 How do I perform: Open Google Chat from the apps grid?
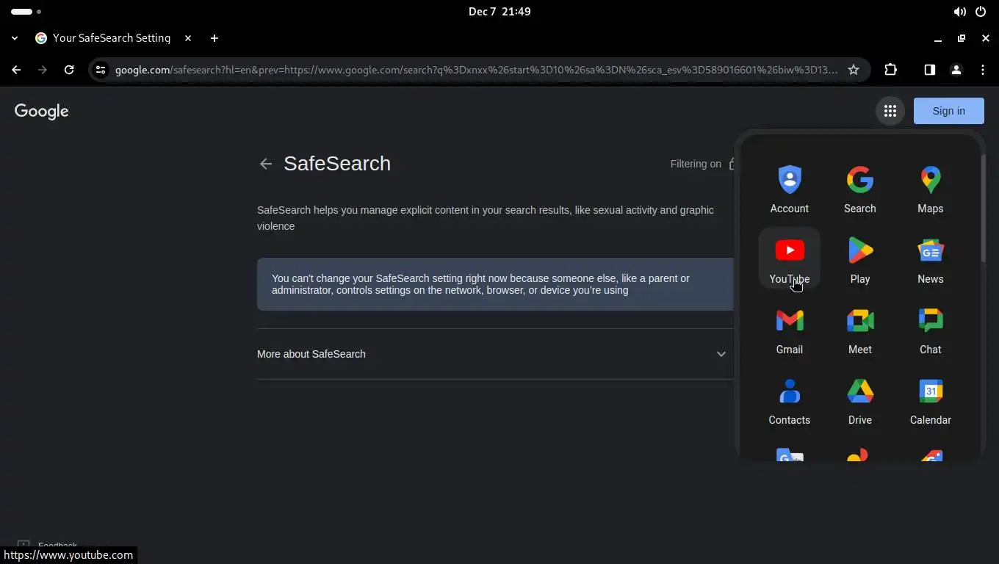tap(930, 330)
